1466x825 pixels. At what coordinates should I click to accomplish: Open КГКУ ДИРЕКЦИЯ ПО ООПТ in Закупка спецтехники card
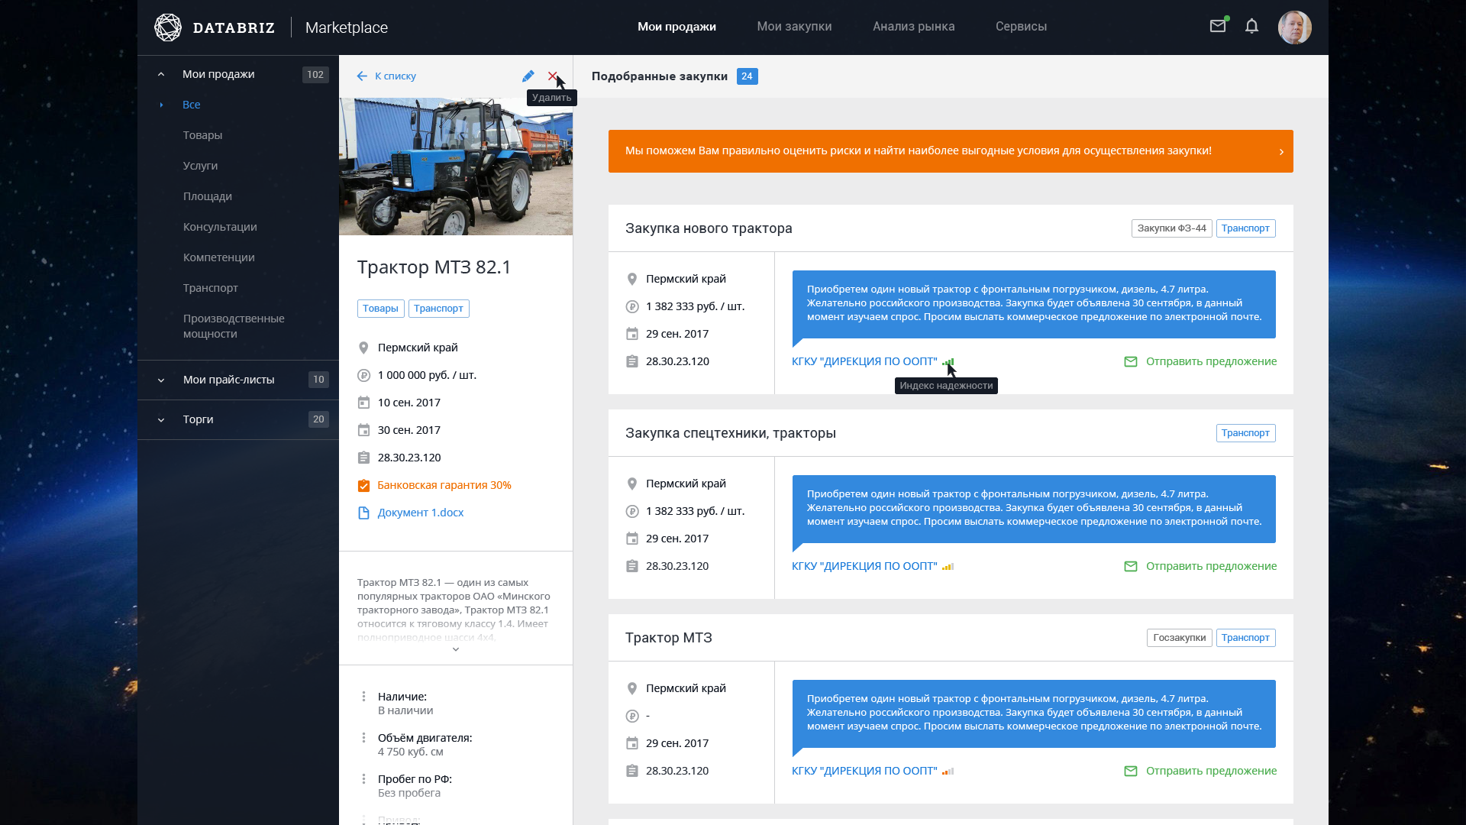[864, 566]
